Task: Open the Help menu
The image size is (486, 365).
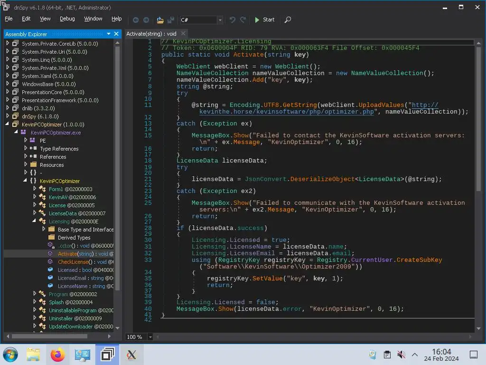Action: click(117, 19)
